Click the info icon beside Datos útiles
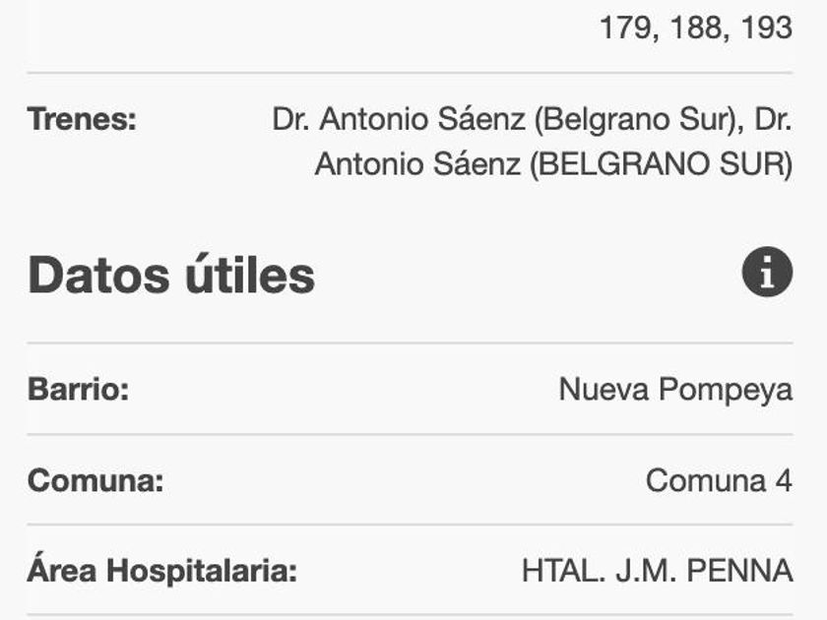Screen dimensions: 827x620 click(x=767, y=273)
